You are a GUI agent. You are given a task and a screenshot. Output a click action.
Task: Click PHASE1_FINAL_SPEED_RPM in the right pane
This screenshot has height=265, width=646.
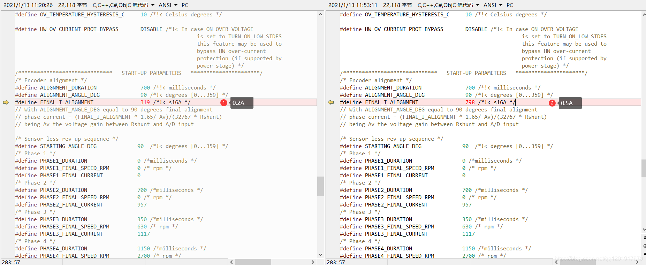[x=400, y=168]
